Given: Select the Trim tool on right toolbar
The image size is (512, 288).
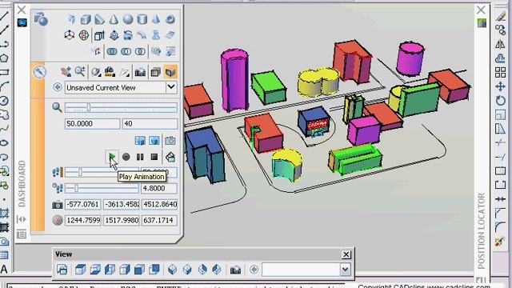Looking at the screenshot, I should 500,142.
